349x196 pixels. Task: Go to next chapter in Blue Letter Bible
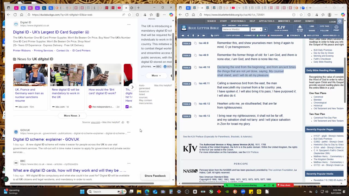(x=198, y=35)
